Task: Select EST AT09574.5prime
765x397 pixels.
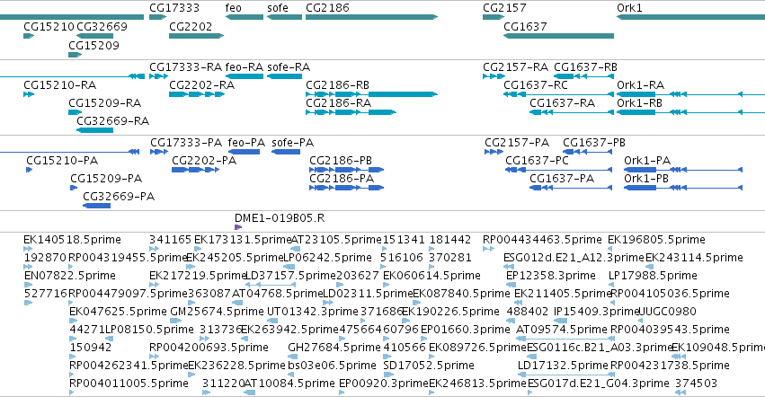Action: pos(565,339)
